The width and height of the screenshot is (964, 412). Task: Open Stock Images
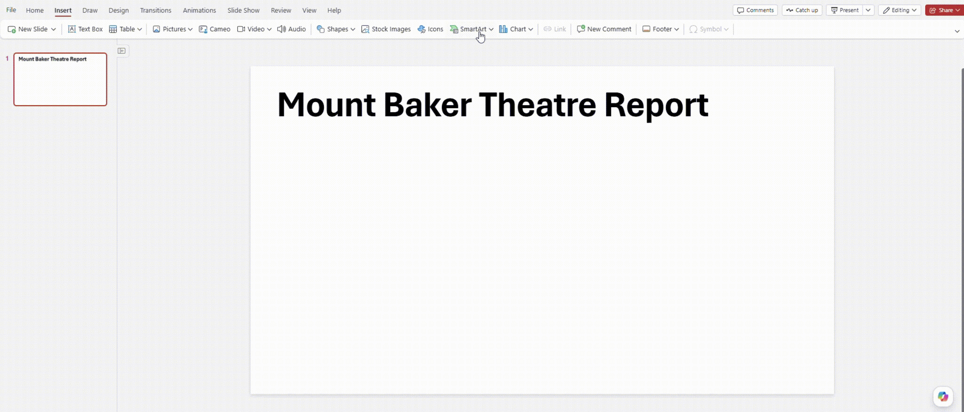click(386, 29)
